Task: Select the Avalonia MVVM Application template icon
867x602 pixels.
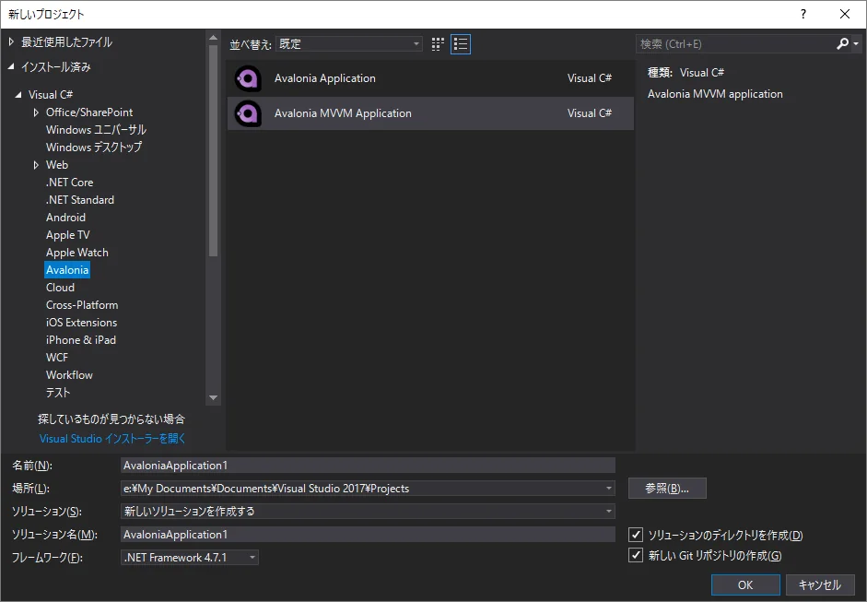Action: [x=248, y=113]
